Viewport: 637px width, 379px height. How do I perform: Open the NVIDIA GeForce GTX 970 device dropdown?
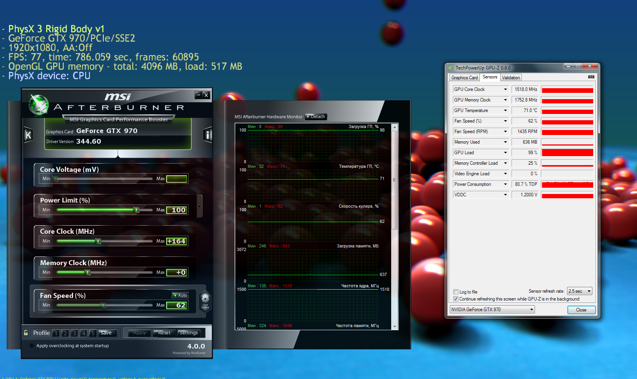492,310
